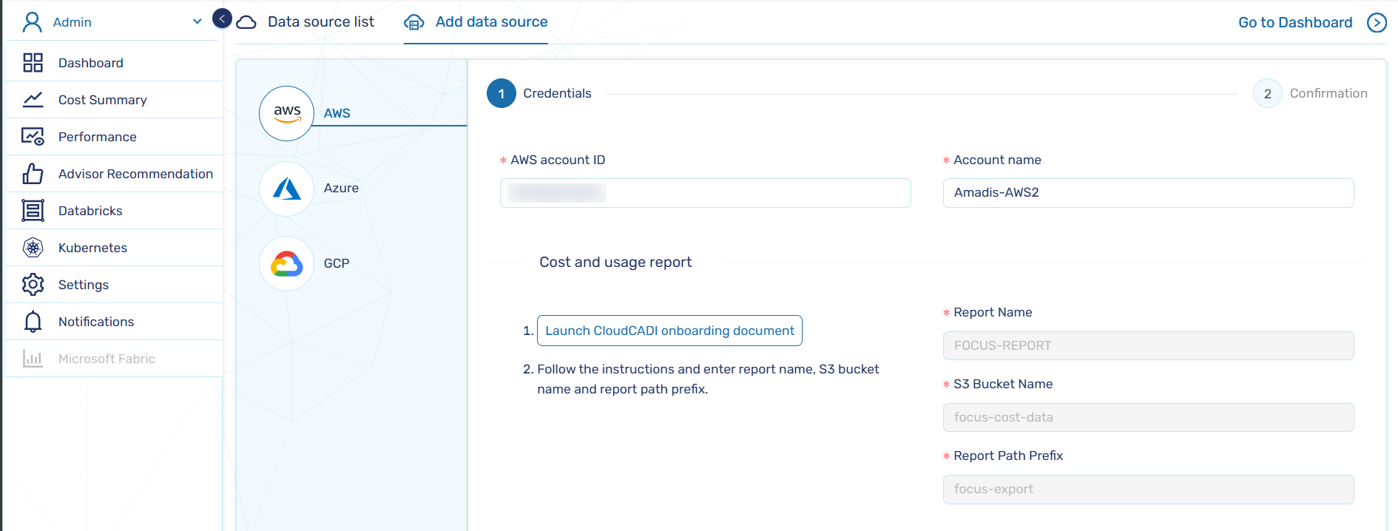Select the AWS logo provider
This screenshot has height=531, width=1398.
(287, 113)
